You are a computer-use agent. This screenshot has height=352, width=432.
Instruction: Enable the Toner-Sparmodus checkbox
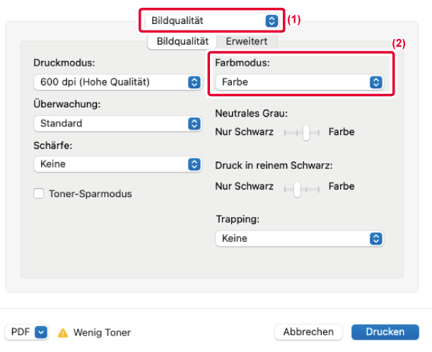39,194
